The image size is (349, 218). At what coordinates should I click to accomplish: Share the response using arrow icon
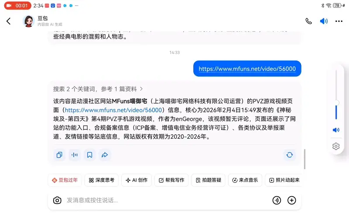pos(105,155)
